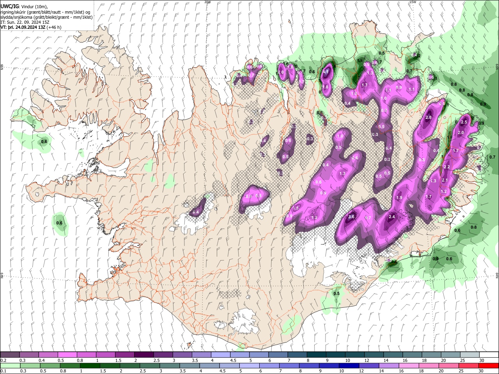Click the 2.8 snowfall value on the map
The height and width of the screenshot is (374, 499).
click(x=429, y=118)
